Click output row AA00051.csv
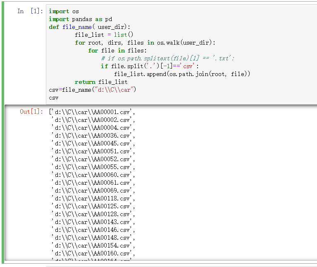 pos(93,151)
